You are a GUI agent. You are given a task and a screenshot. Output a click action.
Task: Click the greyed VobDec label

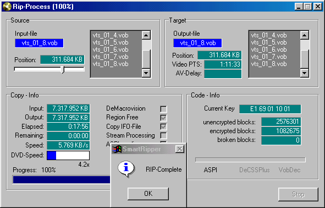(x=289, y=170)
